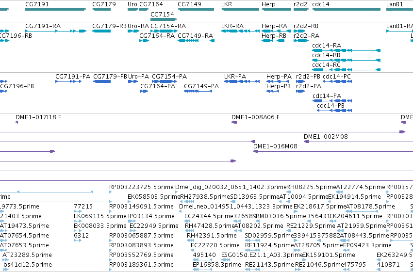Open the cdc14-PB protein feature

click(x=334, y=111)
